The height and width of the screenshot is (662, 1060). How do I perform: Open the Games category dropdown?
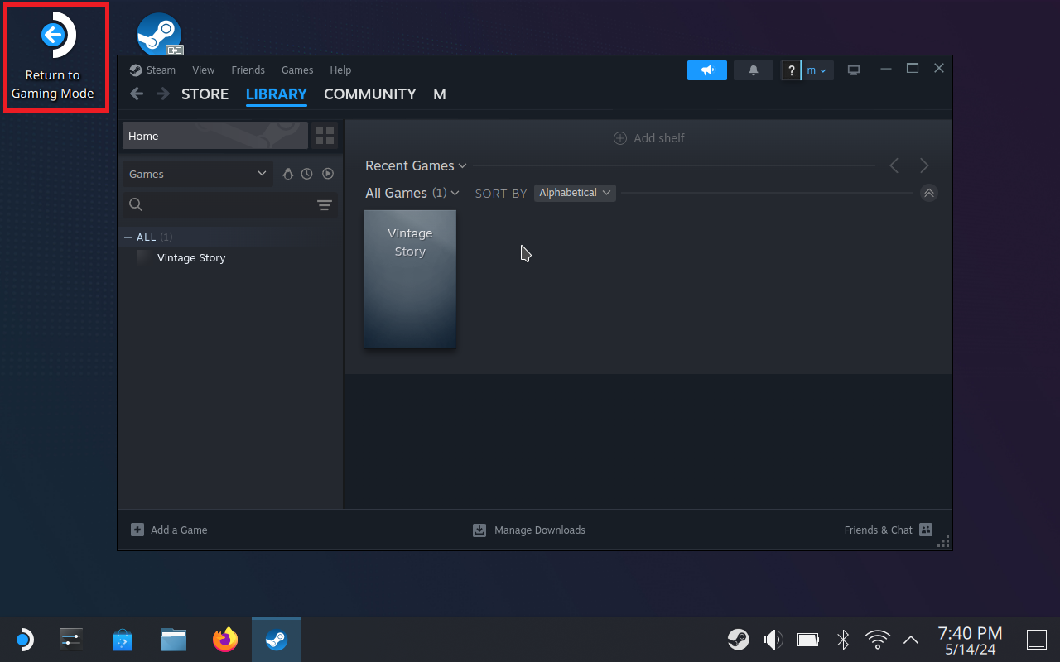click(197, 174)
